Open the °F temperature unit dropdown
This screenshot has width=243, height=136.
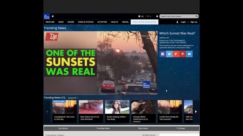point(149,16)
